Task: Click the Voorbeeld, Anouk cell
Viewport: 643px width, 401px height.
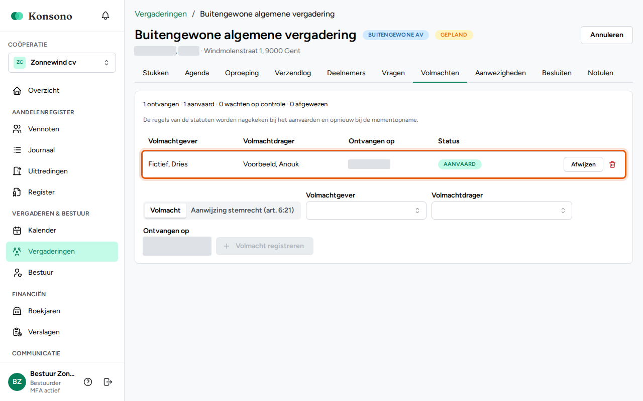Action: (x=271, y=164)
